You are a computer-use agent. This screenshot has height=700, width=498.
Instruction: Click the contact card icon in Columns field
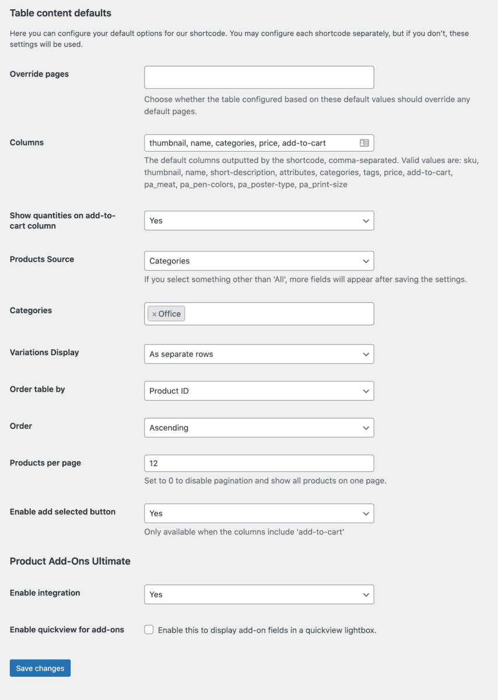pyautogui.click(x=364, y=143)
